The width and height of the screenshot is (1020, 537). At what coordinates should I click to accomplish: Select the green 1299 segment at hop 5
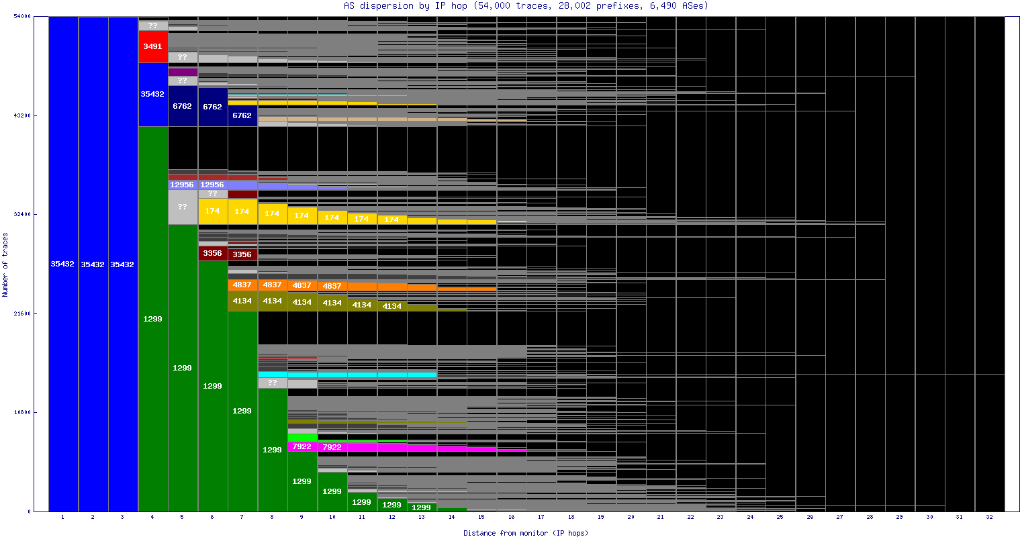(183, 368)
